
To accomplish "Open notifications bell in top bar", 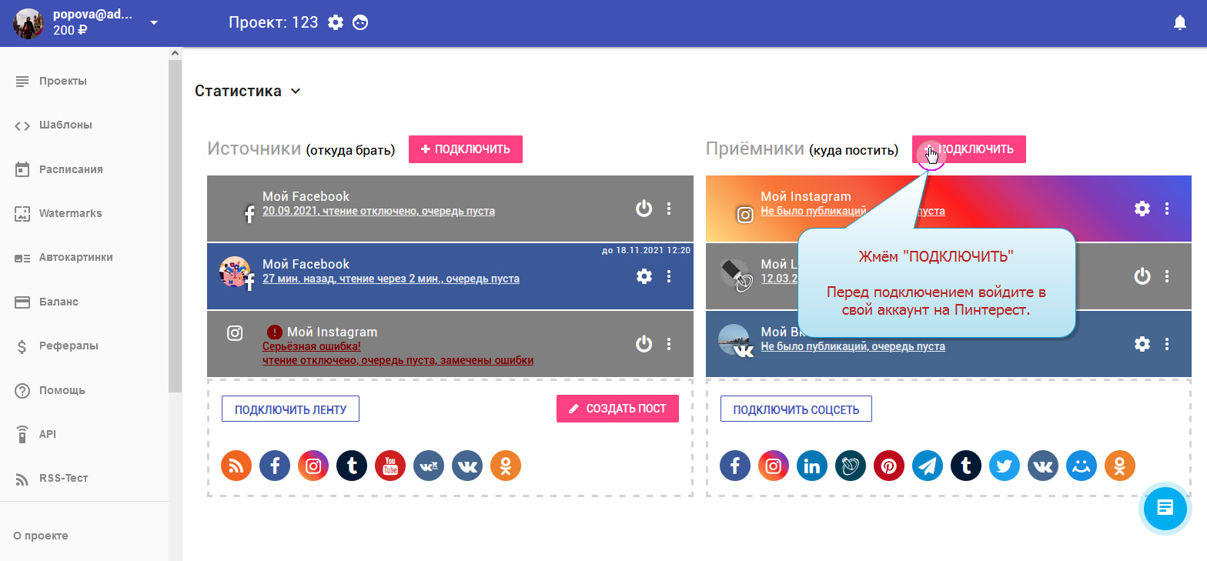I will (x=1179, y=23).
